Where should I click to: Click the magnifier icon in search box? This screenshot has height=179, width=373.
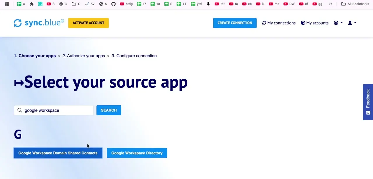(20, 110)
